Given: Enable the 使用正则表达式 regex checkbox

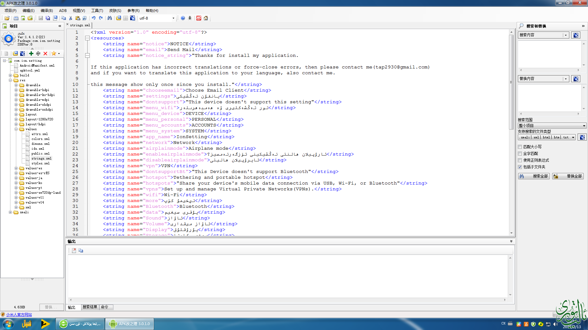Looking at the screenshot, I should [520, 160].
